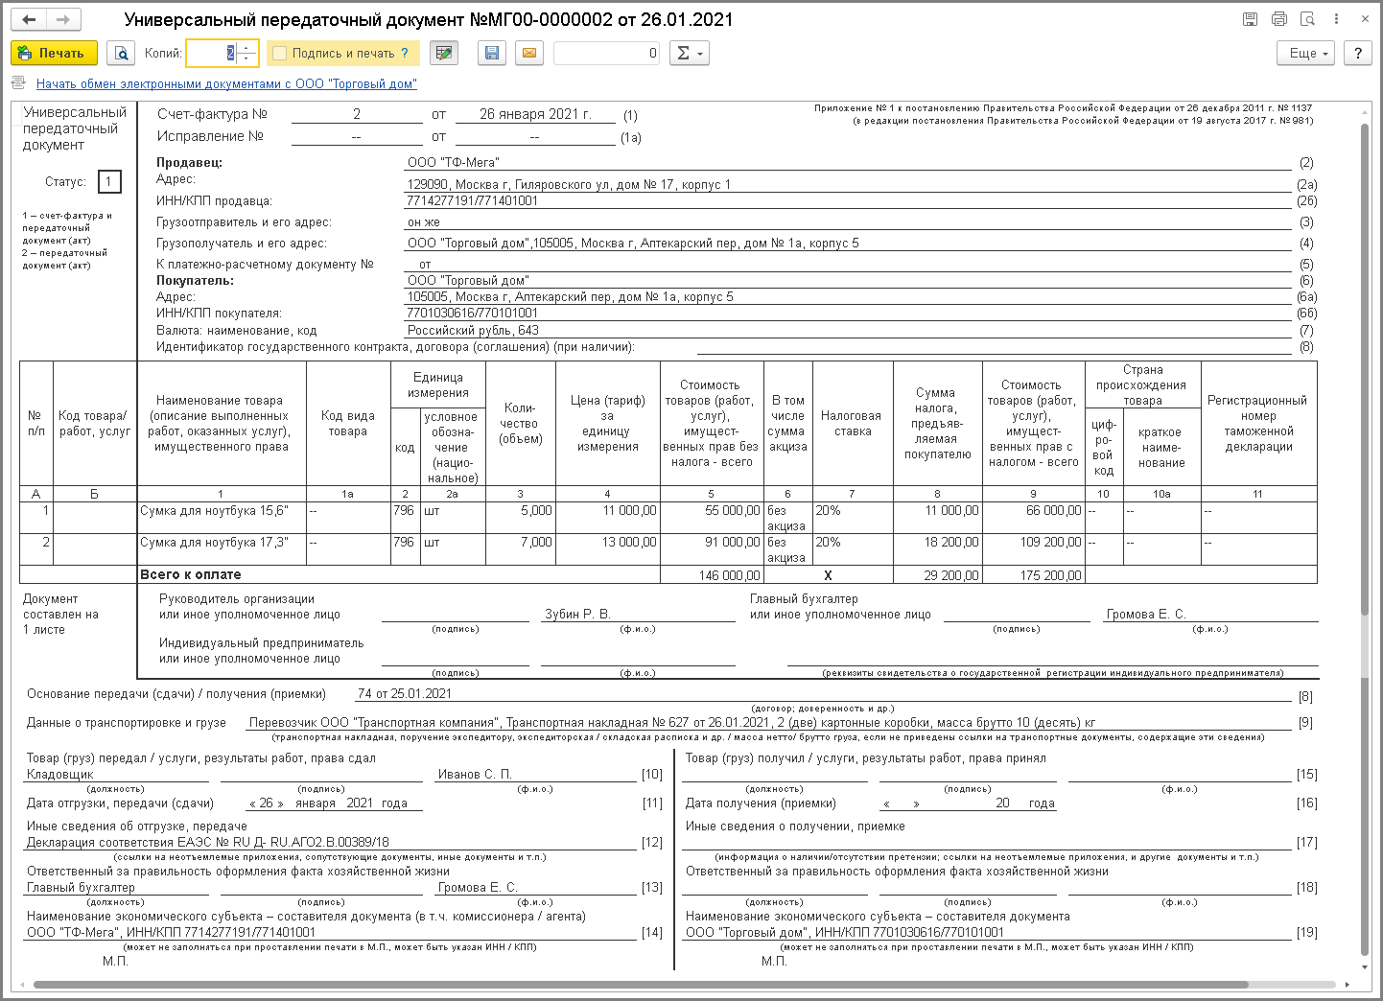
Task: Select cost cell 55 000,00
Action: click(x=712, y=518)
